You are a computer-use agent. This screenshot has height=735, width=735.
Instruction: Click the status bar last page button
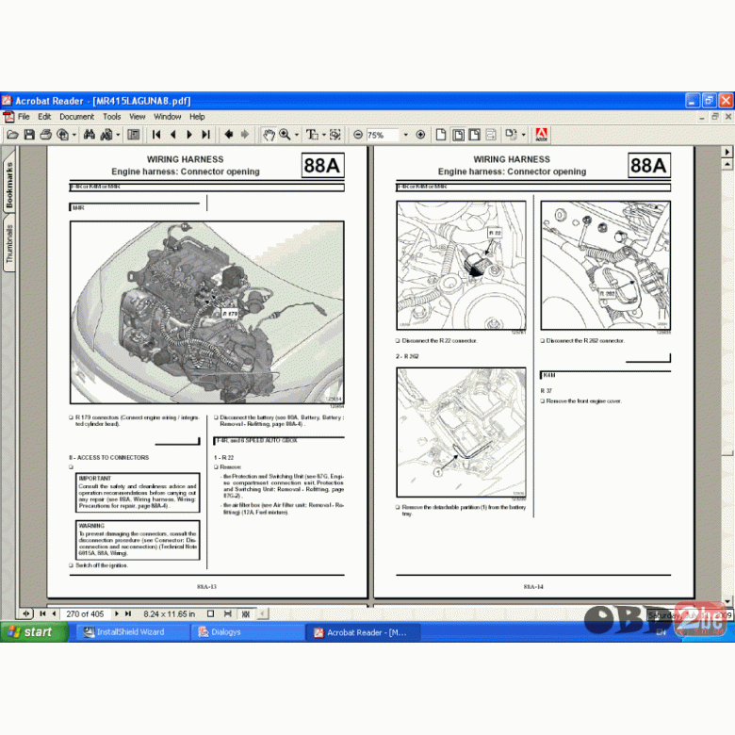(128, 613)
